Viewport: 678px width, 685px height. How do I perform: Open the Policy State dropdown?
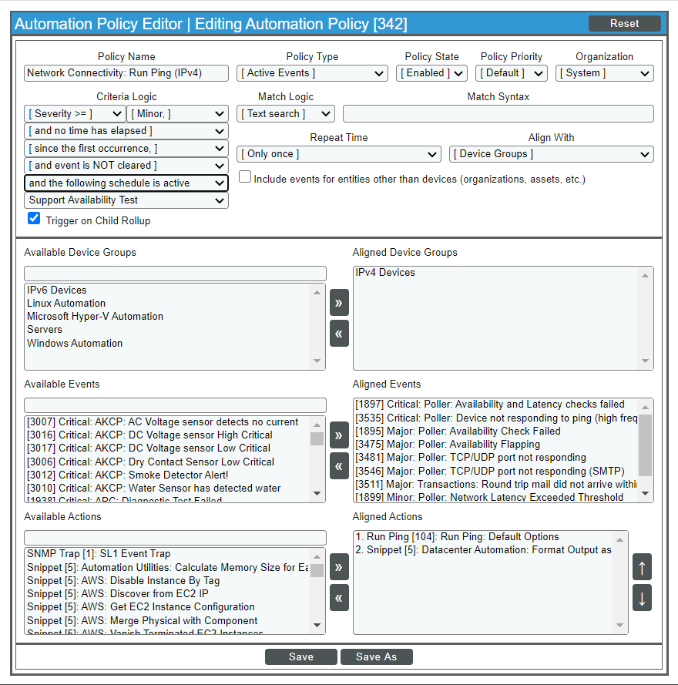(x=431, y=72)
